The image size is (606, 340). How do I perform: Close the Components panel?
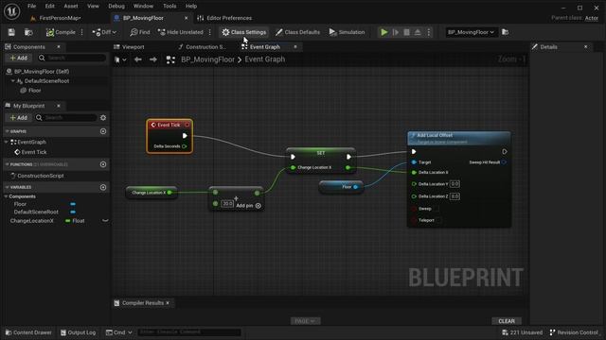coord(59,47)
